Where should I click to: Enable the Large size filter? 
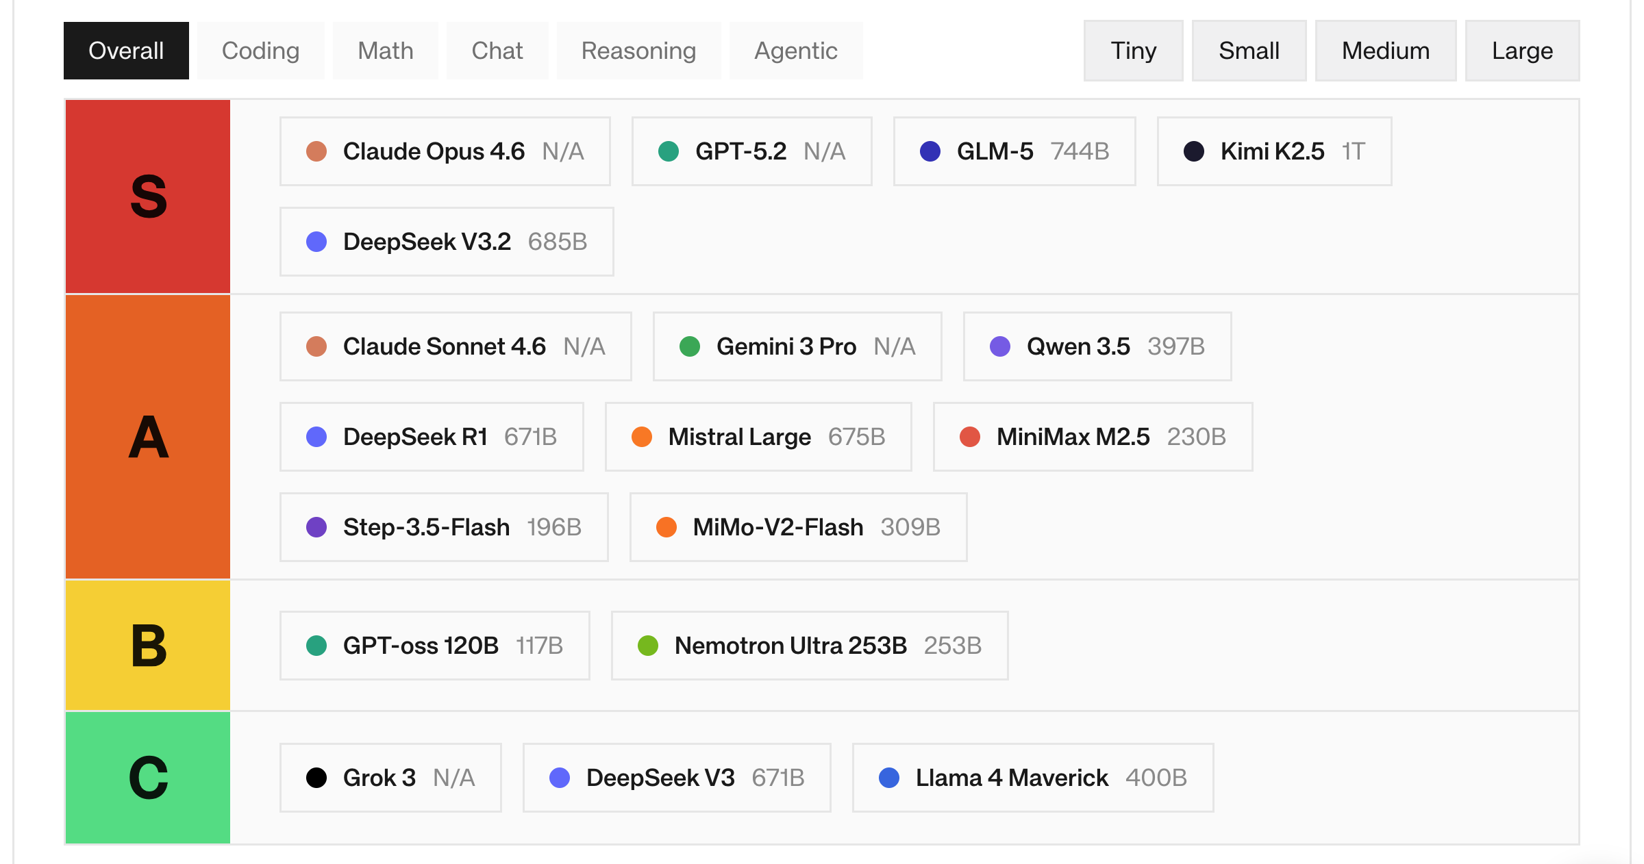pos(1521,51)
